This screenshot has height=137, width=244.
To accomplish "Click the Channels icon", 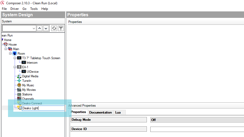I will tap(19, 98).
